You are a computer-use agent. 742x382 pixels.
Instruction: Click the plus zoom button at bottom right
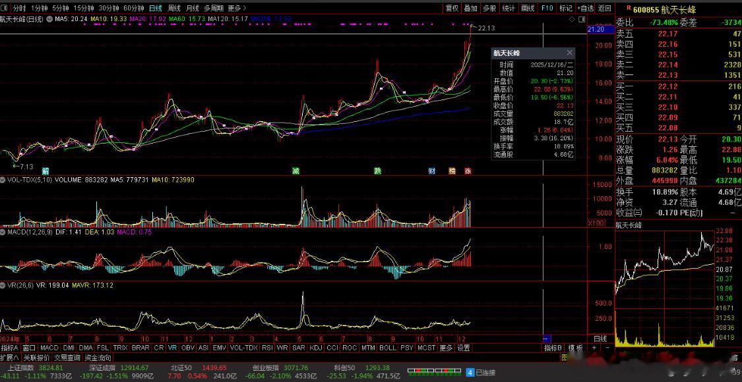pyautogui.click(x=594, y=348)
